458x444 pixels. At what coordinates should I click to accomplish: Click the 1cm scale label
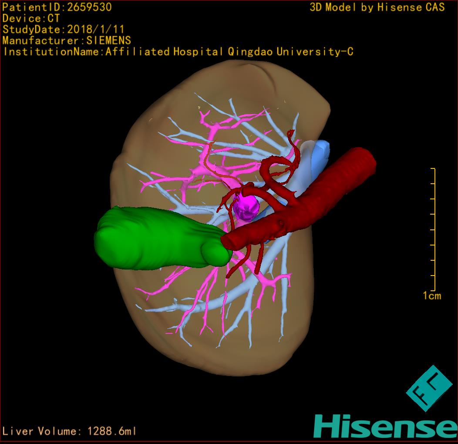tap(432, 296)
